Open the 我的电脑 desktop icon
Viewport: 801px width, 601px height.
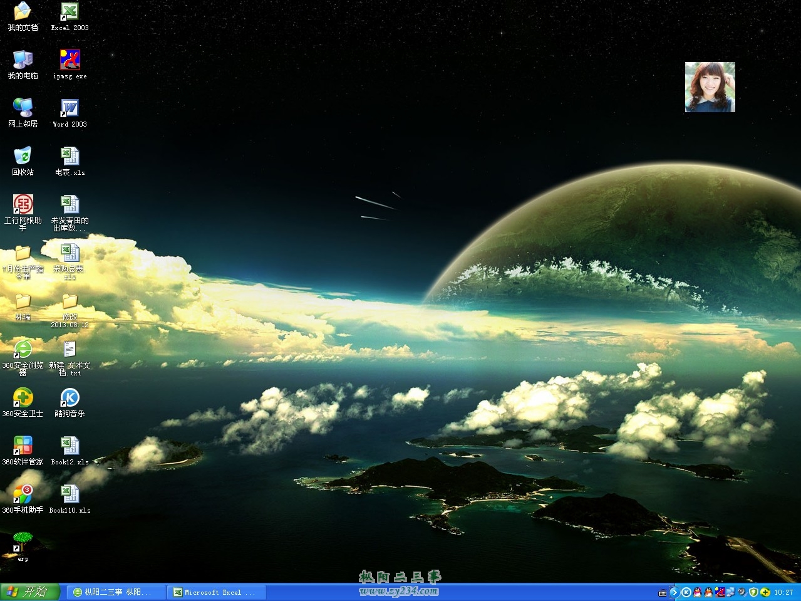pos(23,65)
